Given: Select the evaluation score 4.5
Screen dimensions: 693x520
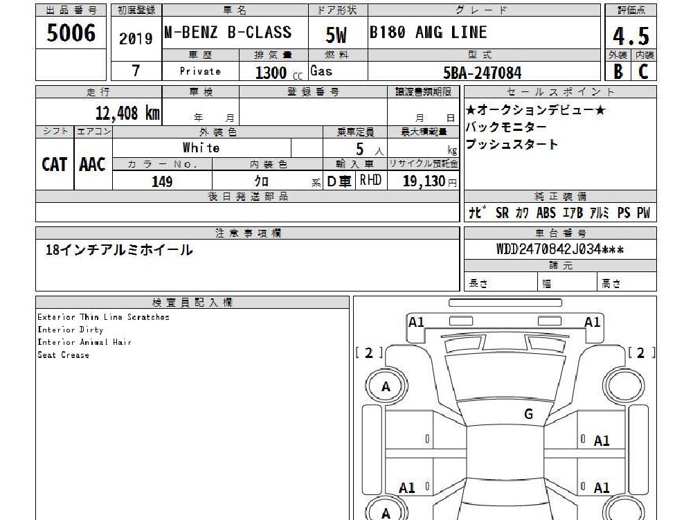Looking at the screenshot, I should click(631, 36).
